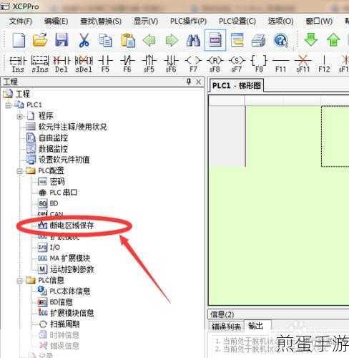Insert instruction box F8
Image resolution: width=349 pixels, height=358 pixels.
(x=259, y=64)
